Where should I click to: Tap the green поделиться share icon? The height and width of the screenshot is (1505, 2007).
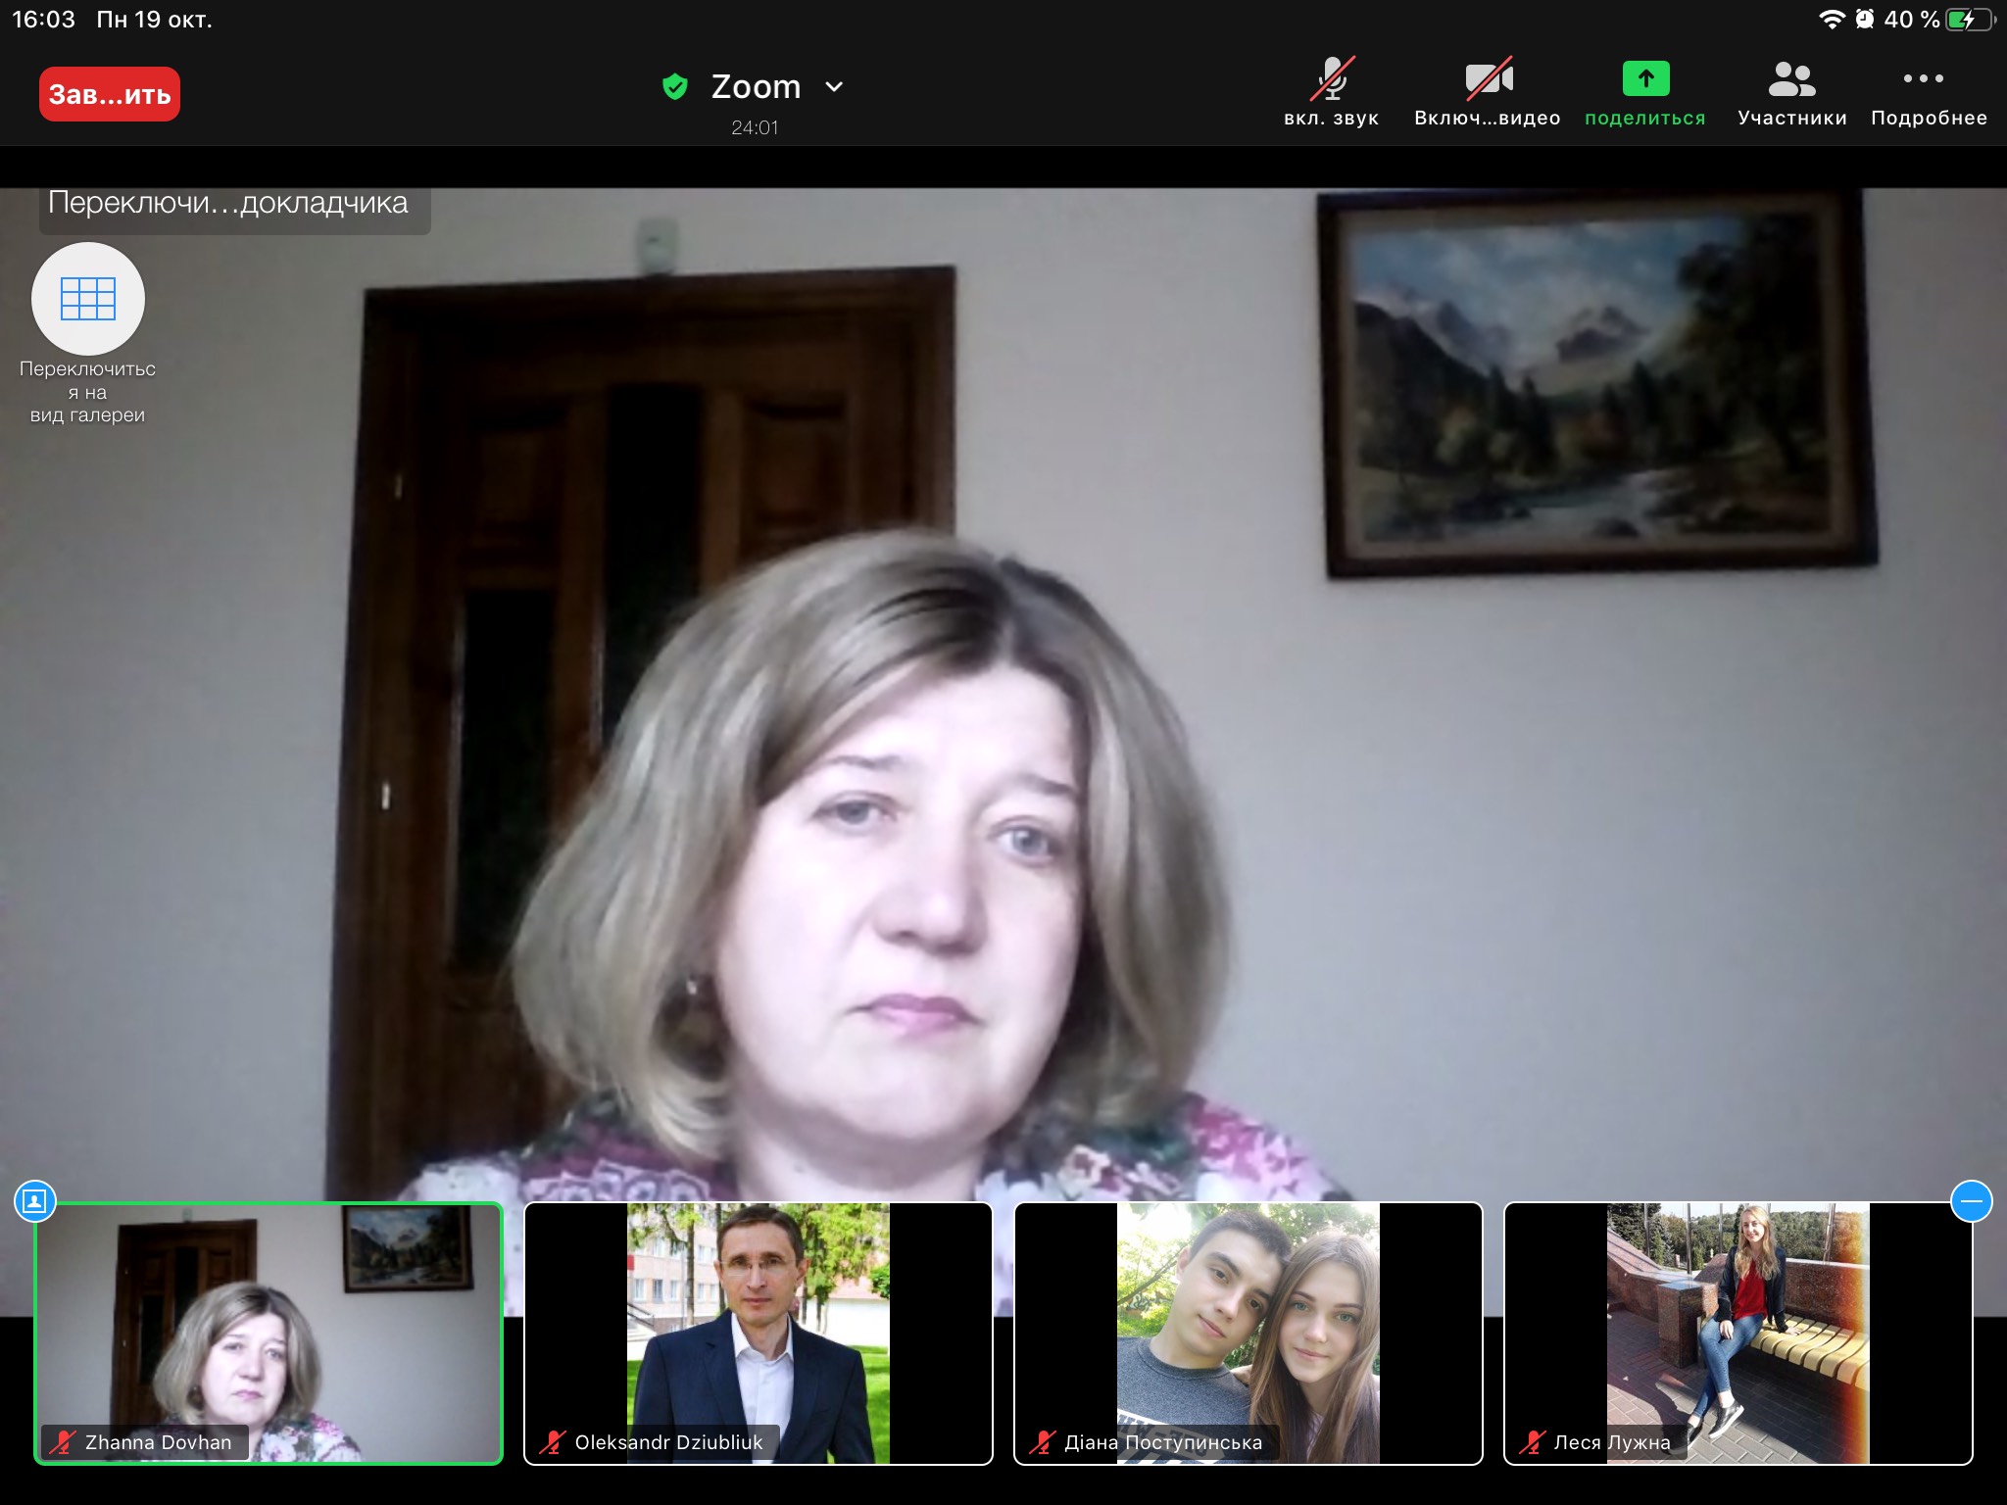(x=1645, y=78)
